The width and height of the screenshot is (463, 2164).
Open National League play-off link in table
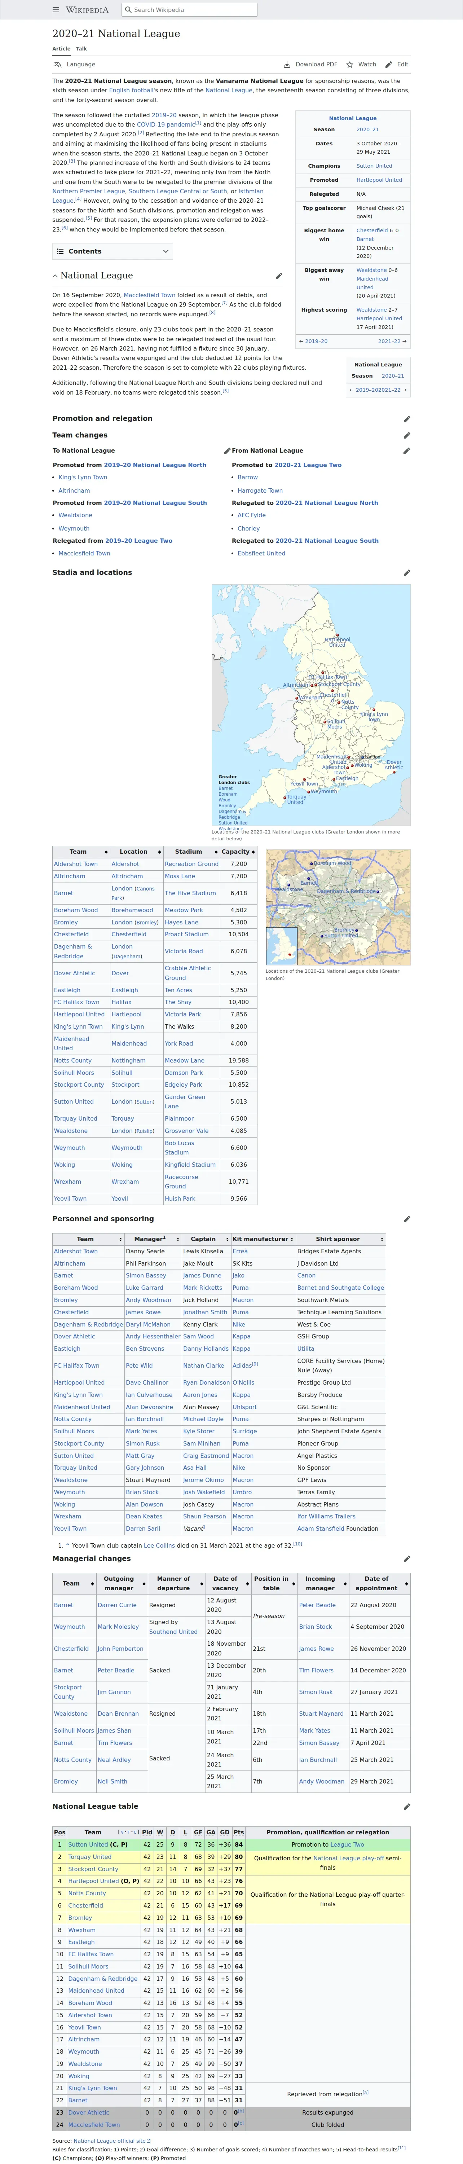pos(349,1858)
